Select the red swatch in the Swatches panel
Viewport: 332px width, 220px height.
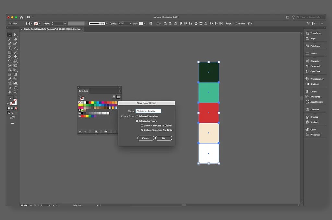(90, 102)
